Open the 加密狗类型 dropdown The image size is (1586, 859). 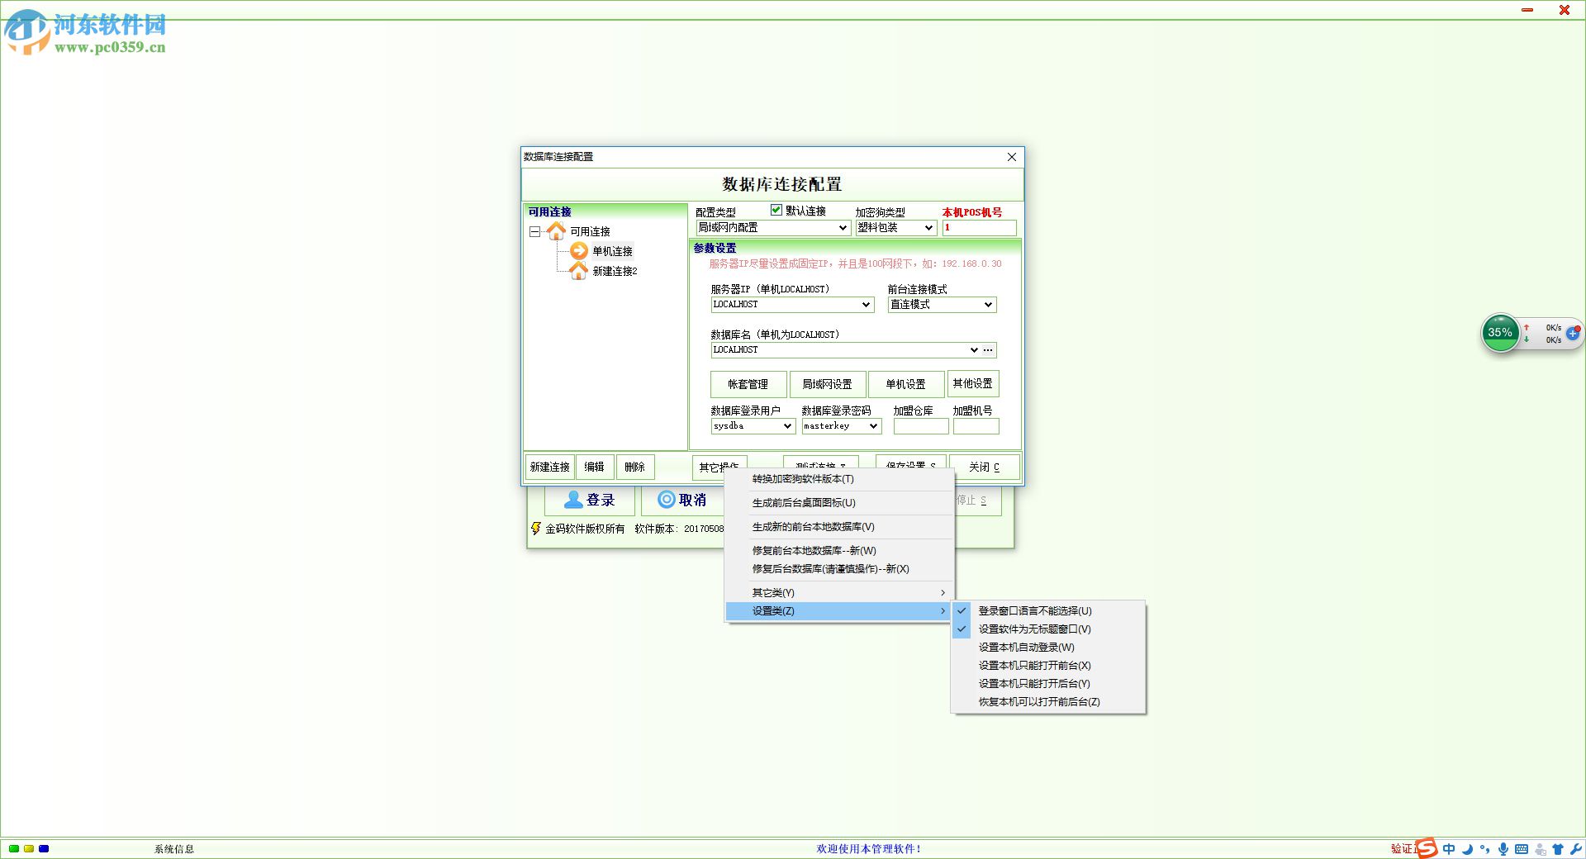(x=929, y=228)
